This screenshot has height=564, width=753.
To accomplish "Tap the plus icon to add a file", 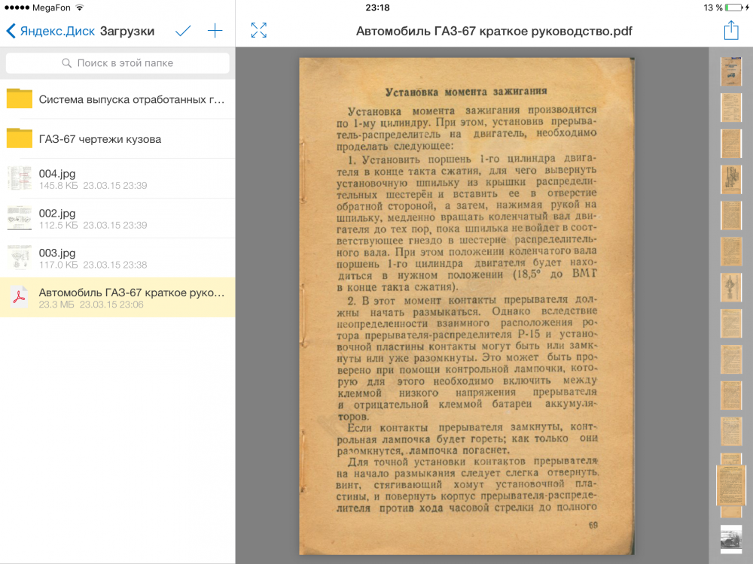I will pos(215,31).
